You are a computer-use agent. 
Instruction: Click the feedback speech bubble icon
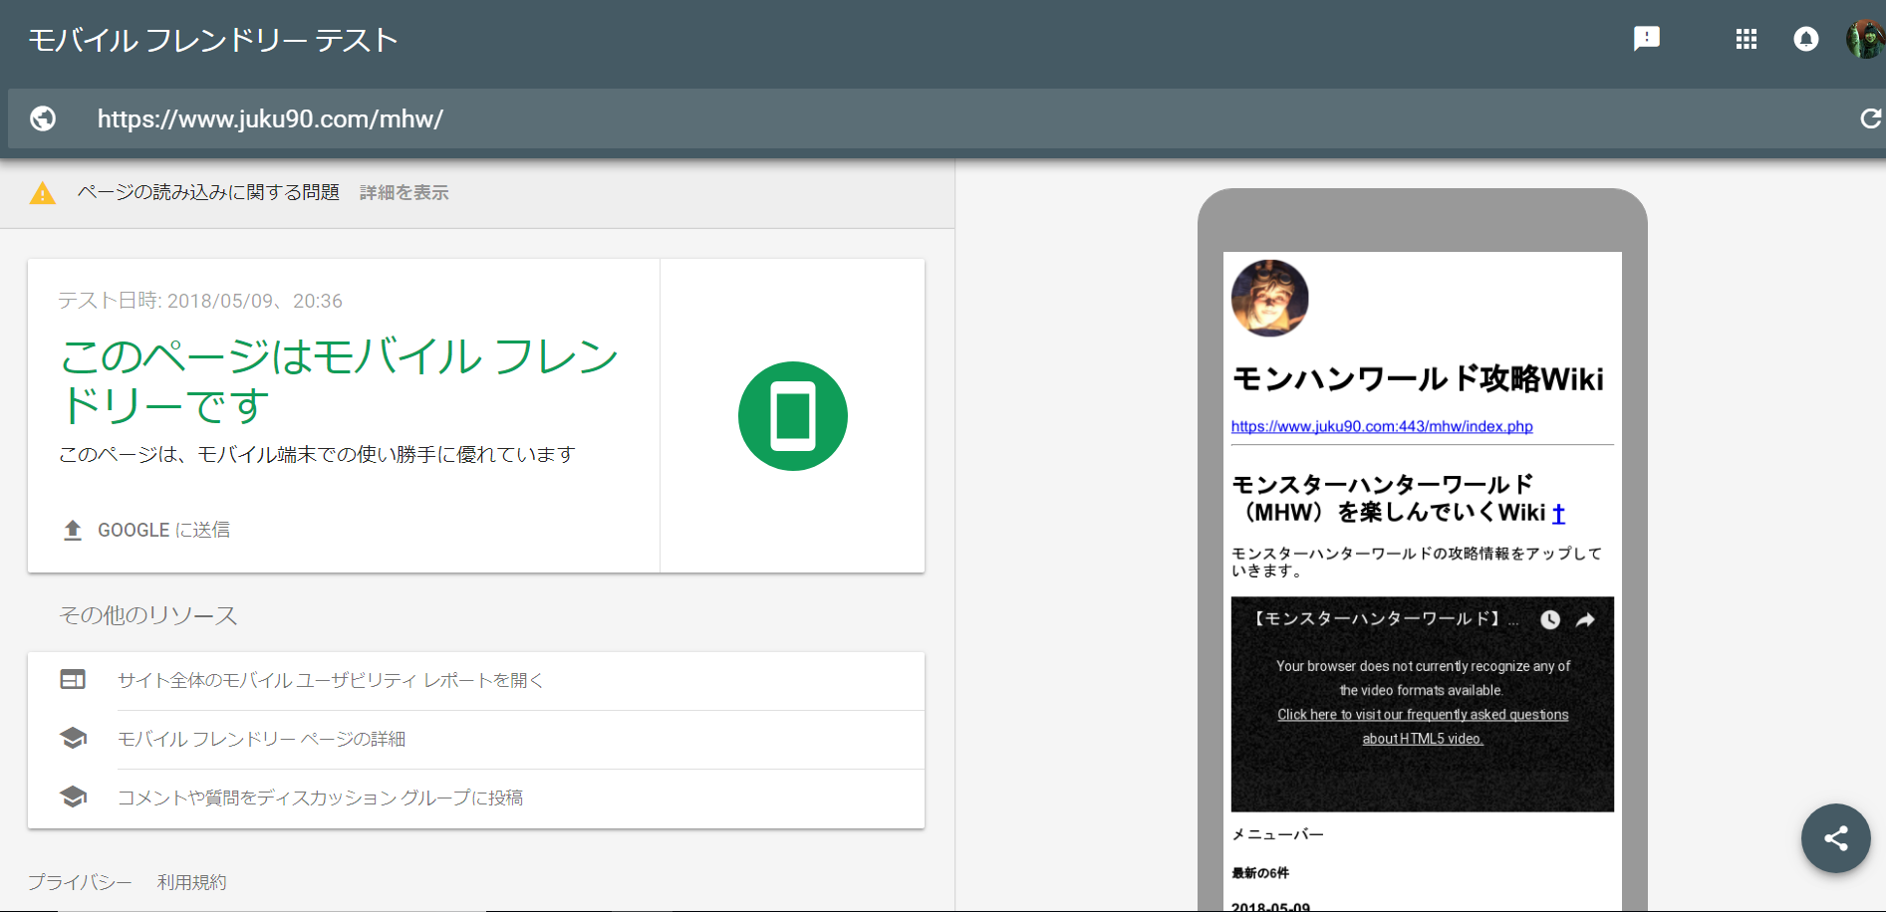click(x=1647, y=39)
